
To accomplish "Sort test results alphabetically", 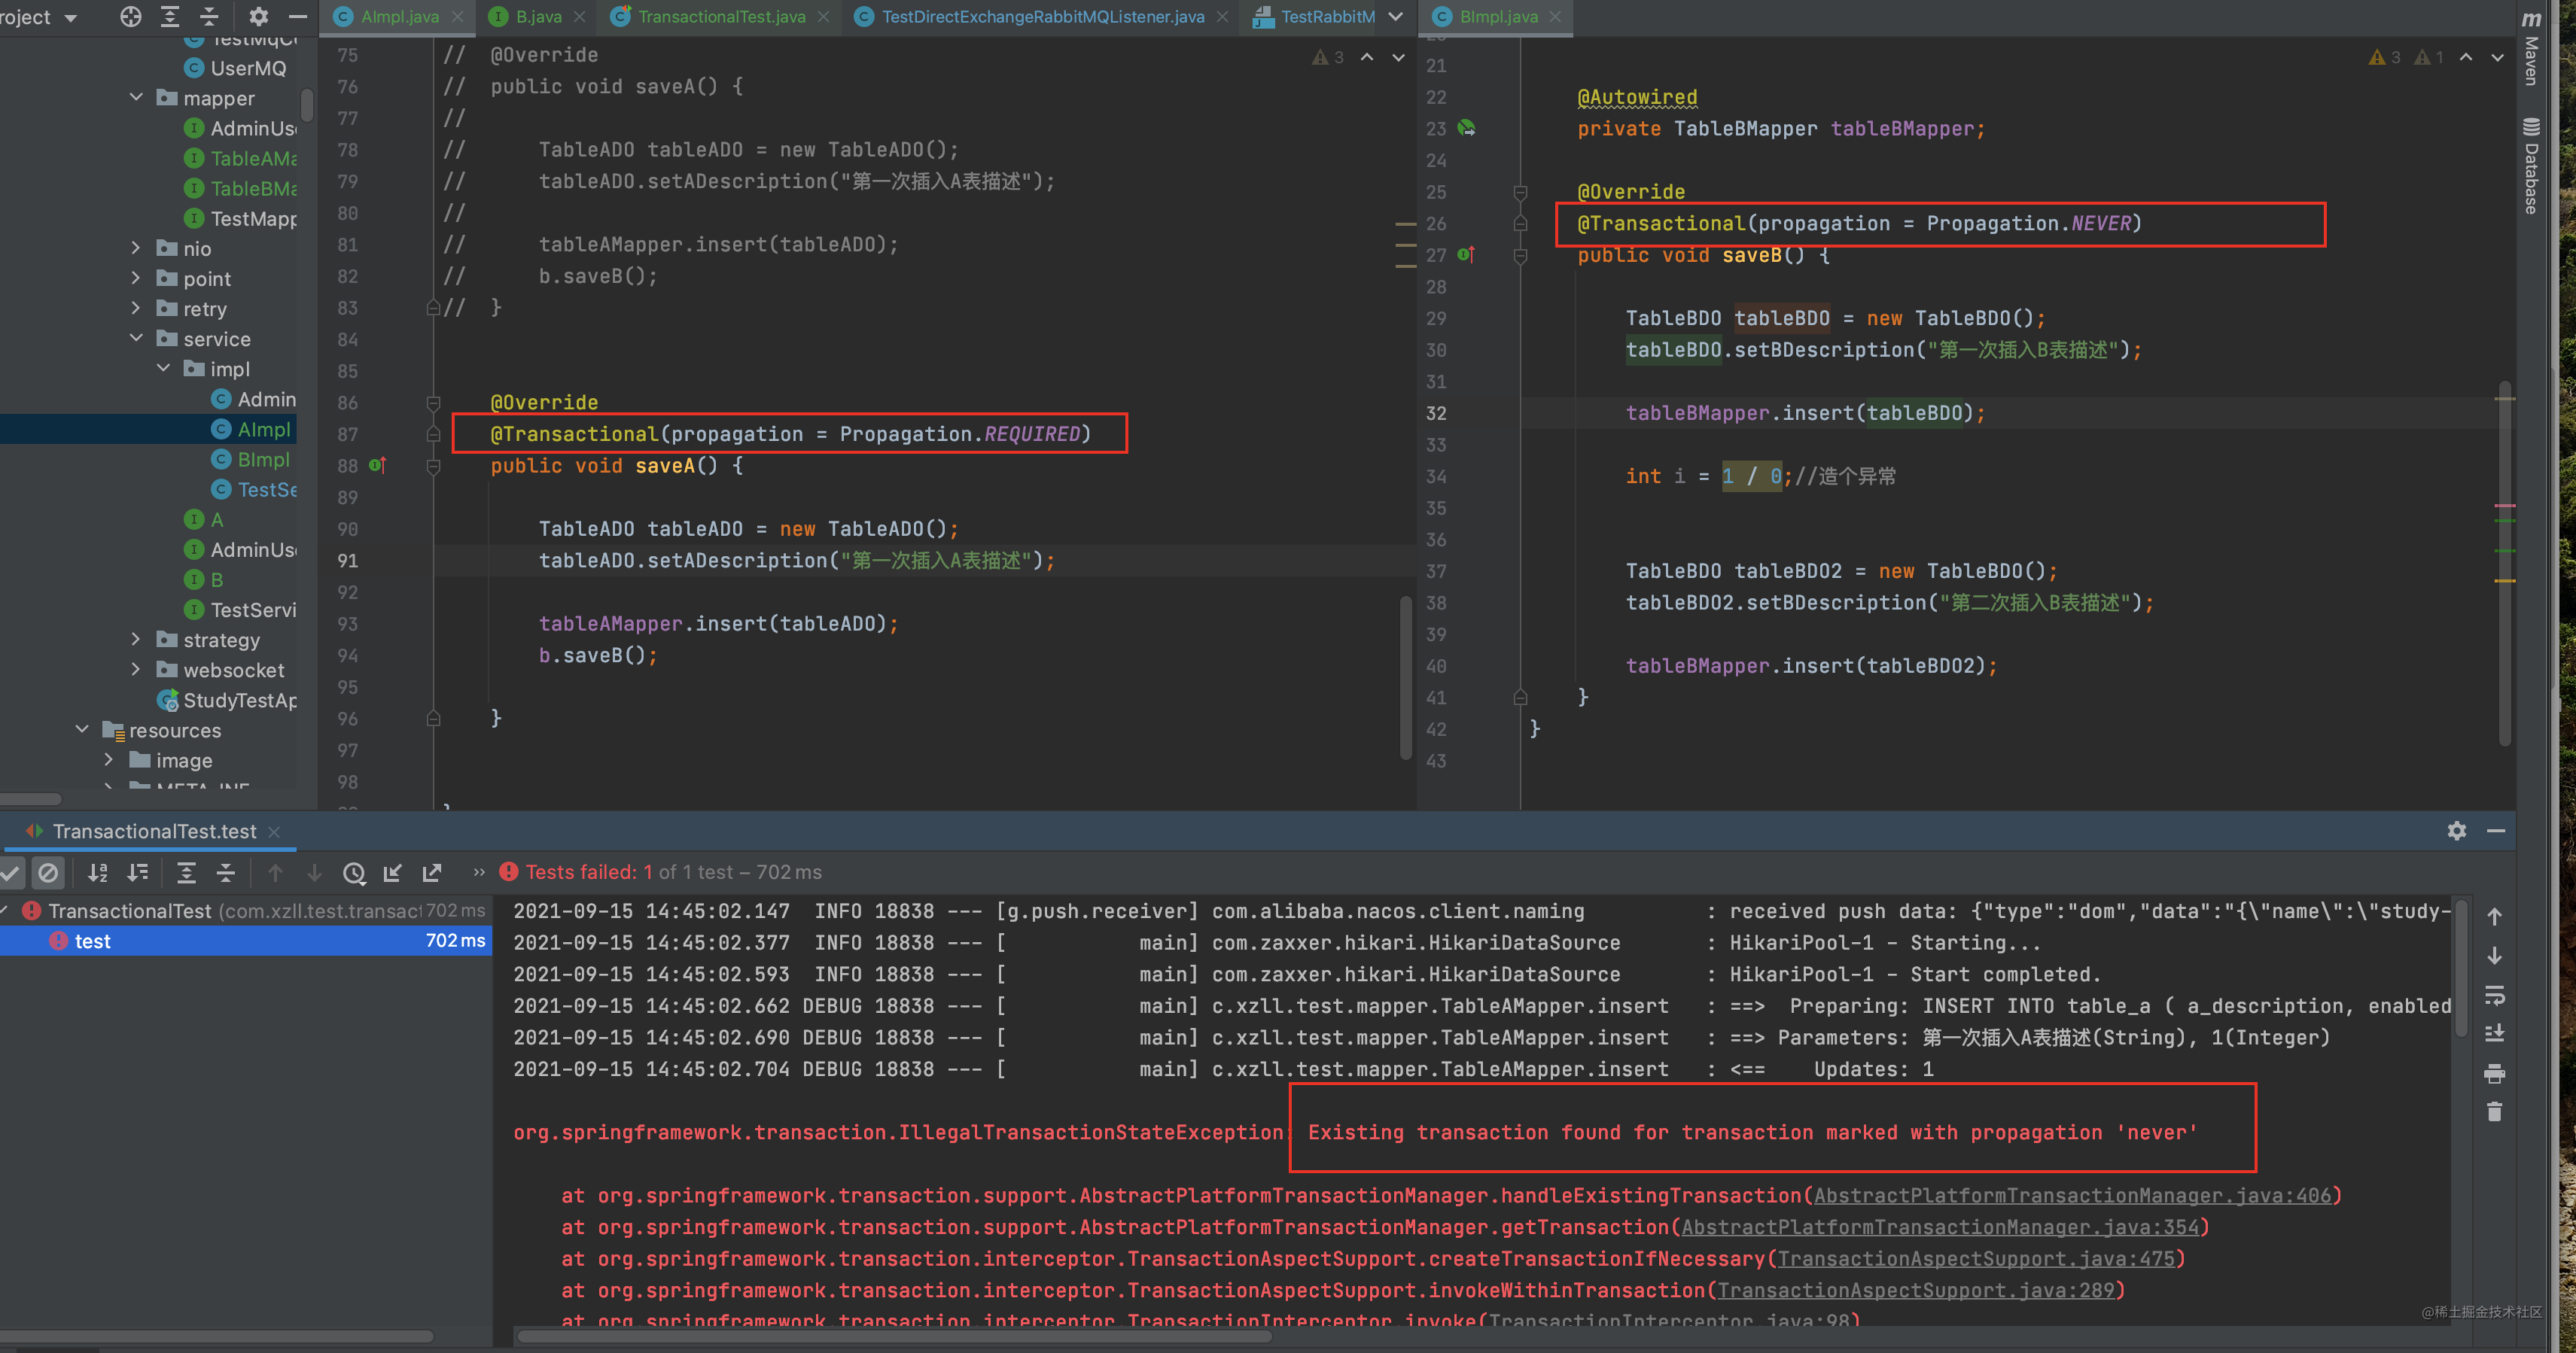I will 97,873.
